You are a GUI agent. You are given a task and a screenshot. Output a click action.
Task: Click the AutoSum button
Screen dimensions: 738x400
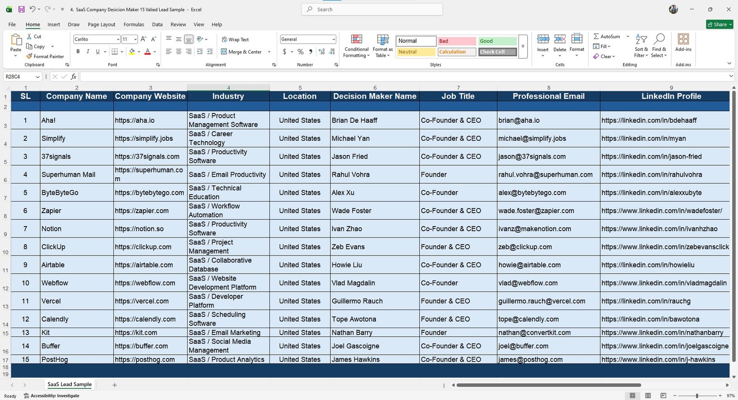coord(607,36)
